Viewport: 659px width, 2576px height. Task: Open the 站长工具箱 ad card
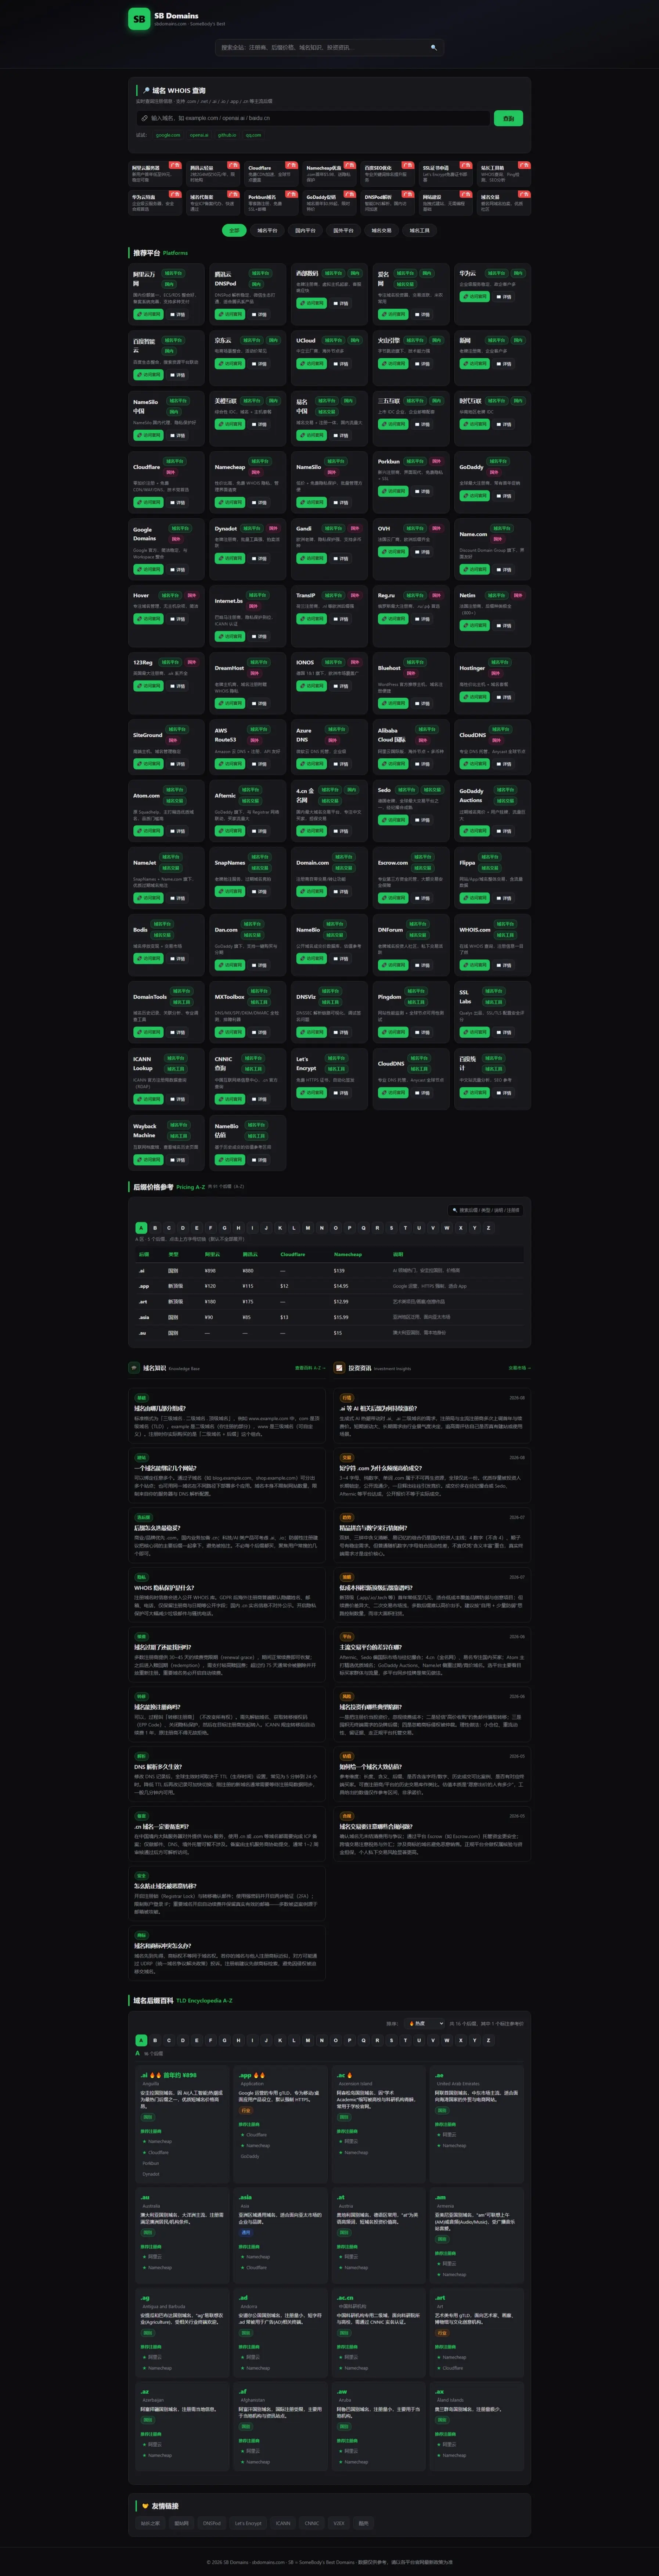pyautogui.click(x=504, y=174)
